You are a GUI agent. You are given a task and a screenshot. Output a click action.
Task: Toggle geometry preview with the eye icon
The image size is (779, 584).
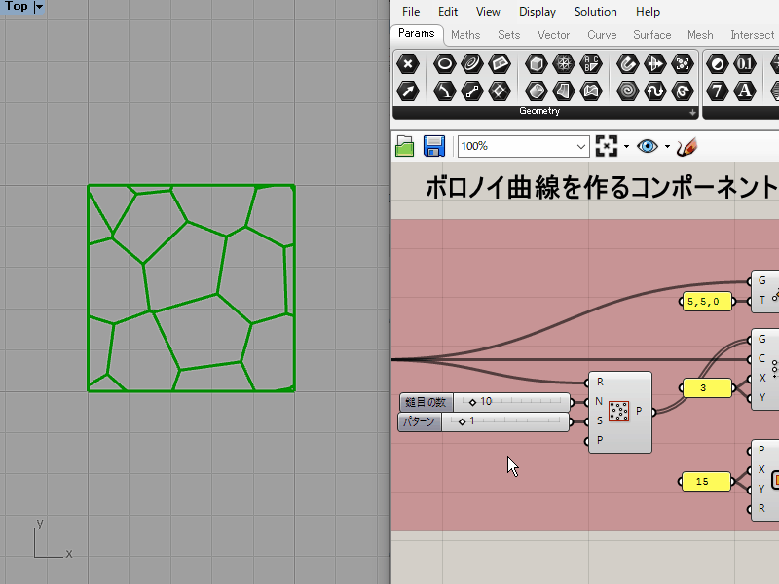tap(648, 146)
